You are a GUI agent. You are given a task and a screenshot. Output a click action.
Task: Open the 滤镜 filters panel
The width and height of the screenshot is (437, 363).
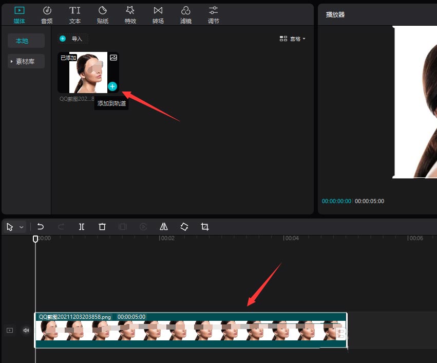(x=186, y=14)
